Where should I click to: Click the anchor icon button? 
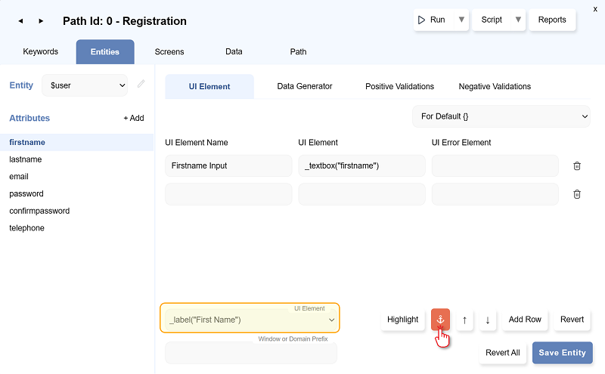coord(440,320)
